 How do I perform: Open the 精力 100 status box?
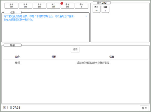coord(53,6)
